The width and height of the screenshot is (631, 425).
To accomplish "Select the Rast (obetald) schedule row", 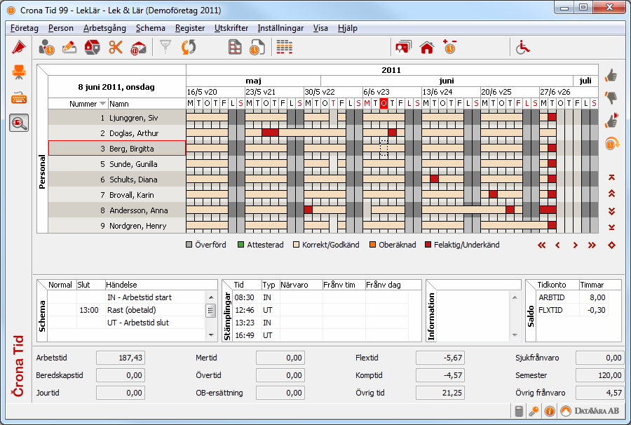I will pyautogui.click(x=126, y=310).
